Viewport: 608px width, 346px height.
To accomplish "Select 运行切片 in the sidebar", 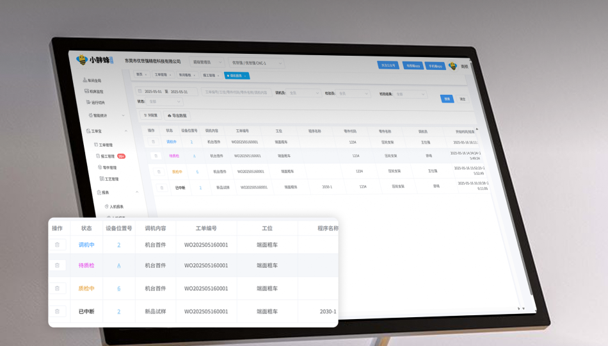I will click(x=97, y=103).
